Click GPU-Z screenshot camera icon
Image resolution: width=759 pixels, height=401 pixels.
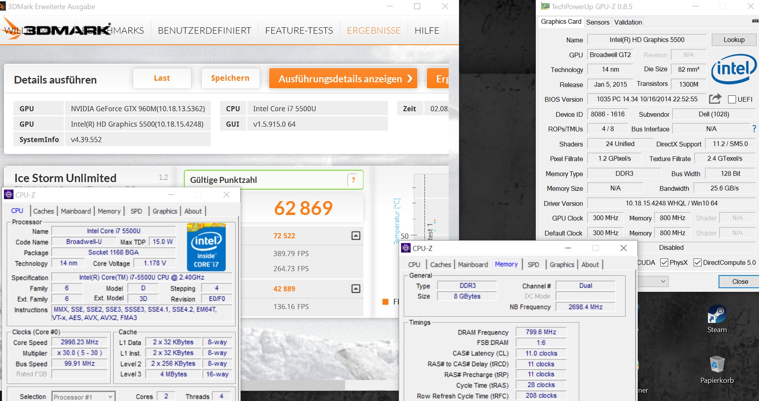coord(755,21)
